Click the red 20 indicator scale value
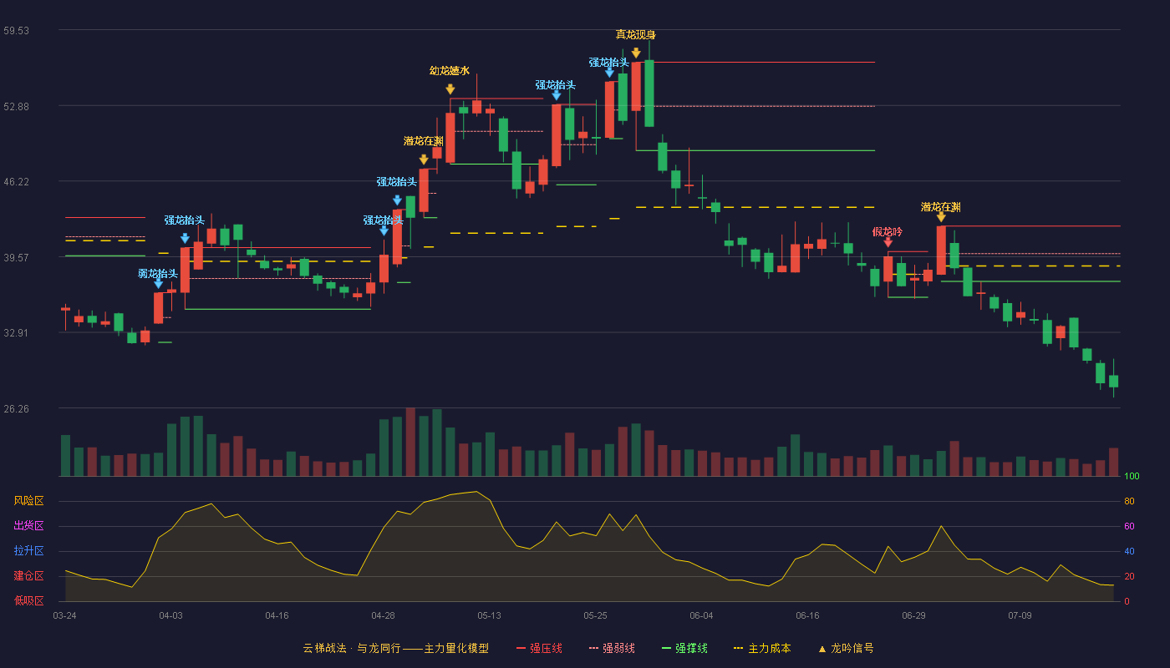The width and height of the screenshot is (1170, 668). click(x=1129, y=577)
